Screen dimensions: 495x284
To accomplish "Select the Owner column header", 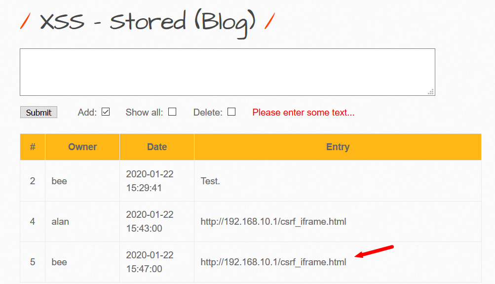I will (82, 147).
